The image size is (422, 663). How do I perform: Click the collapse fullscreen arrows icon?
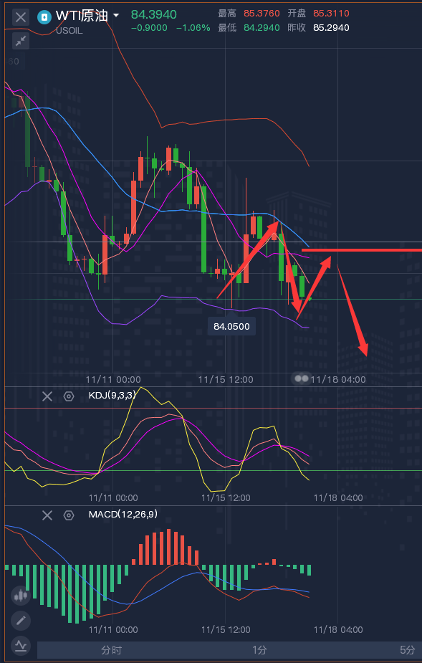pos(20,41)
